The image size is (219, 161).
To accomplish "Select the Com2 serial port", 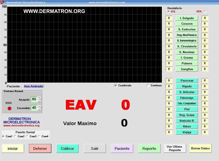I will tap(15, 136).
